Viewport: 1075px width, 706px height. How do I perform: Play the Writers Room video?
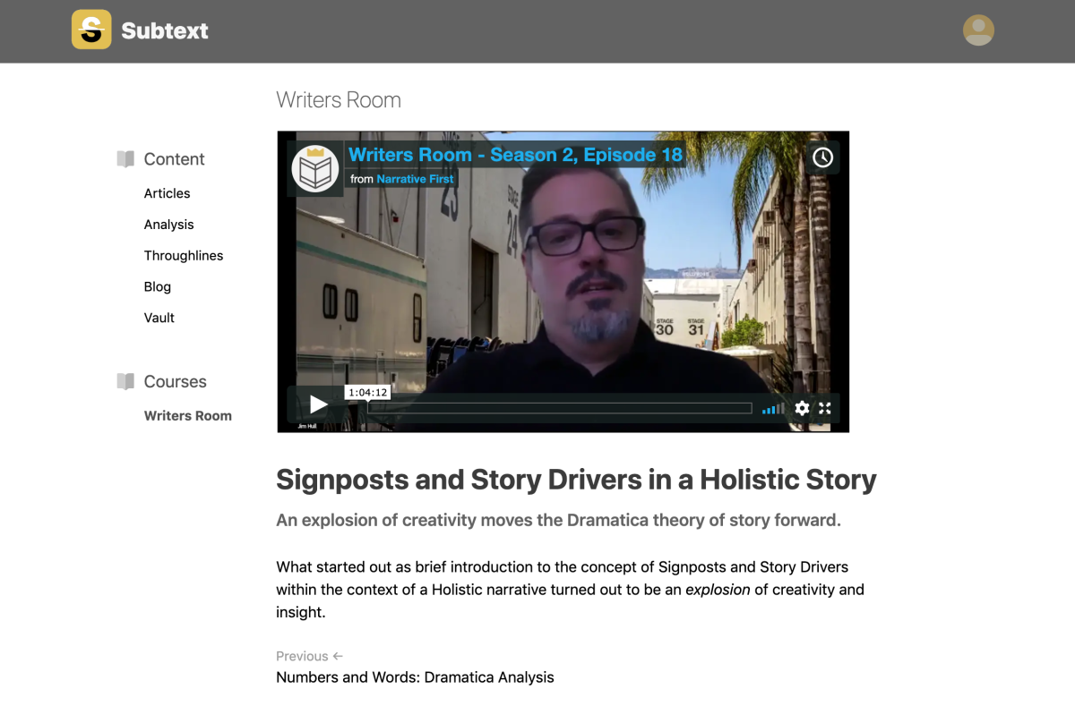pos(318,405)
